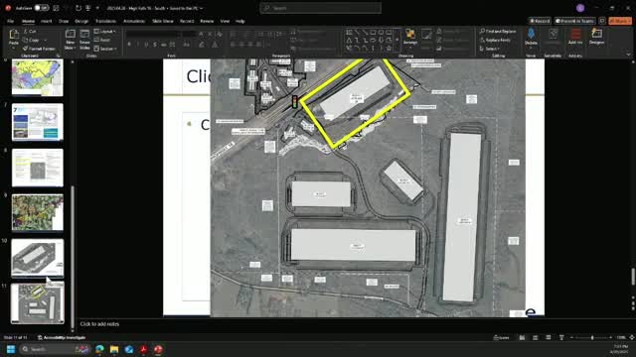636x357 pixels.
Task: Open the Section dropdown
Action: [105, 49]
